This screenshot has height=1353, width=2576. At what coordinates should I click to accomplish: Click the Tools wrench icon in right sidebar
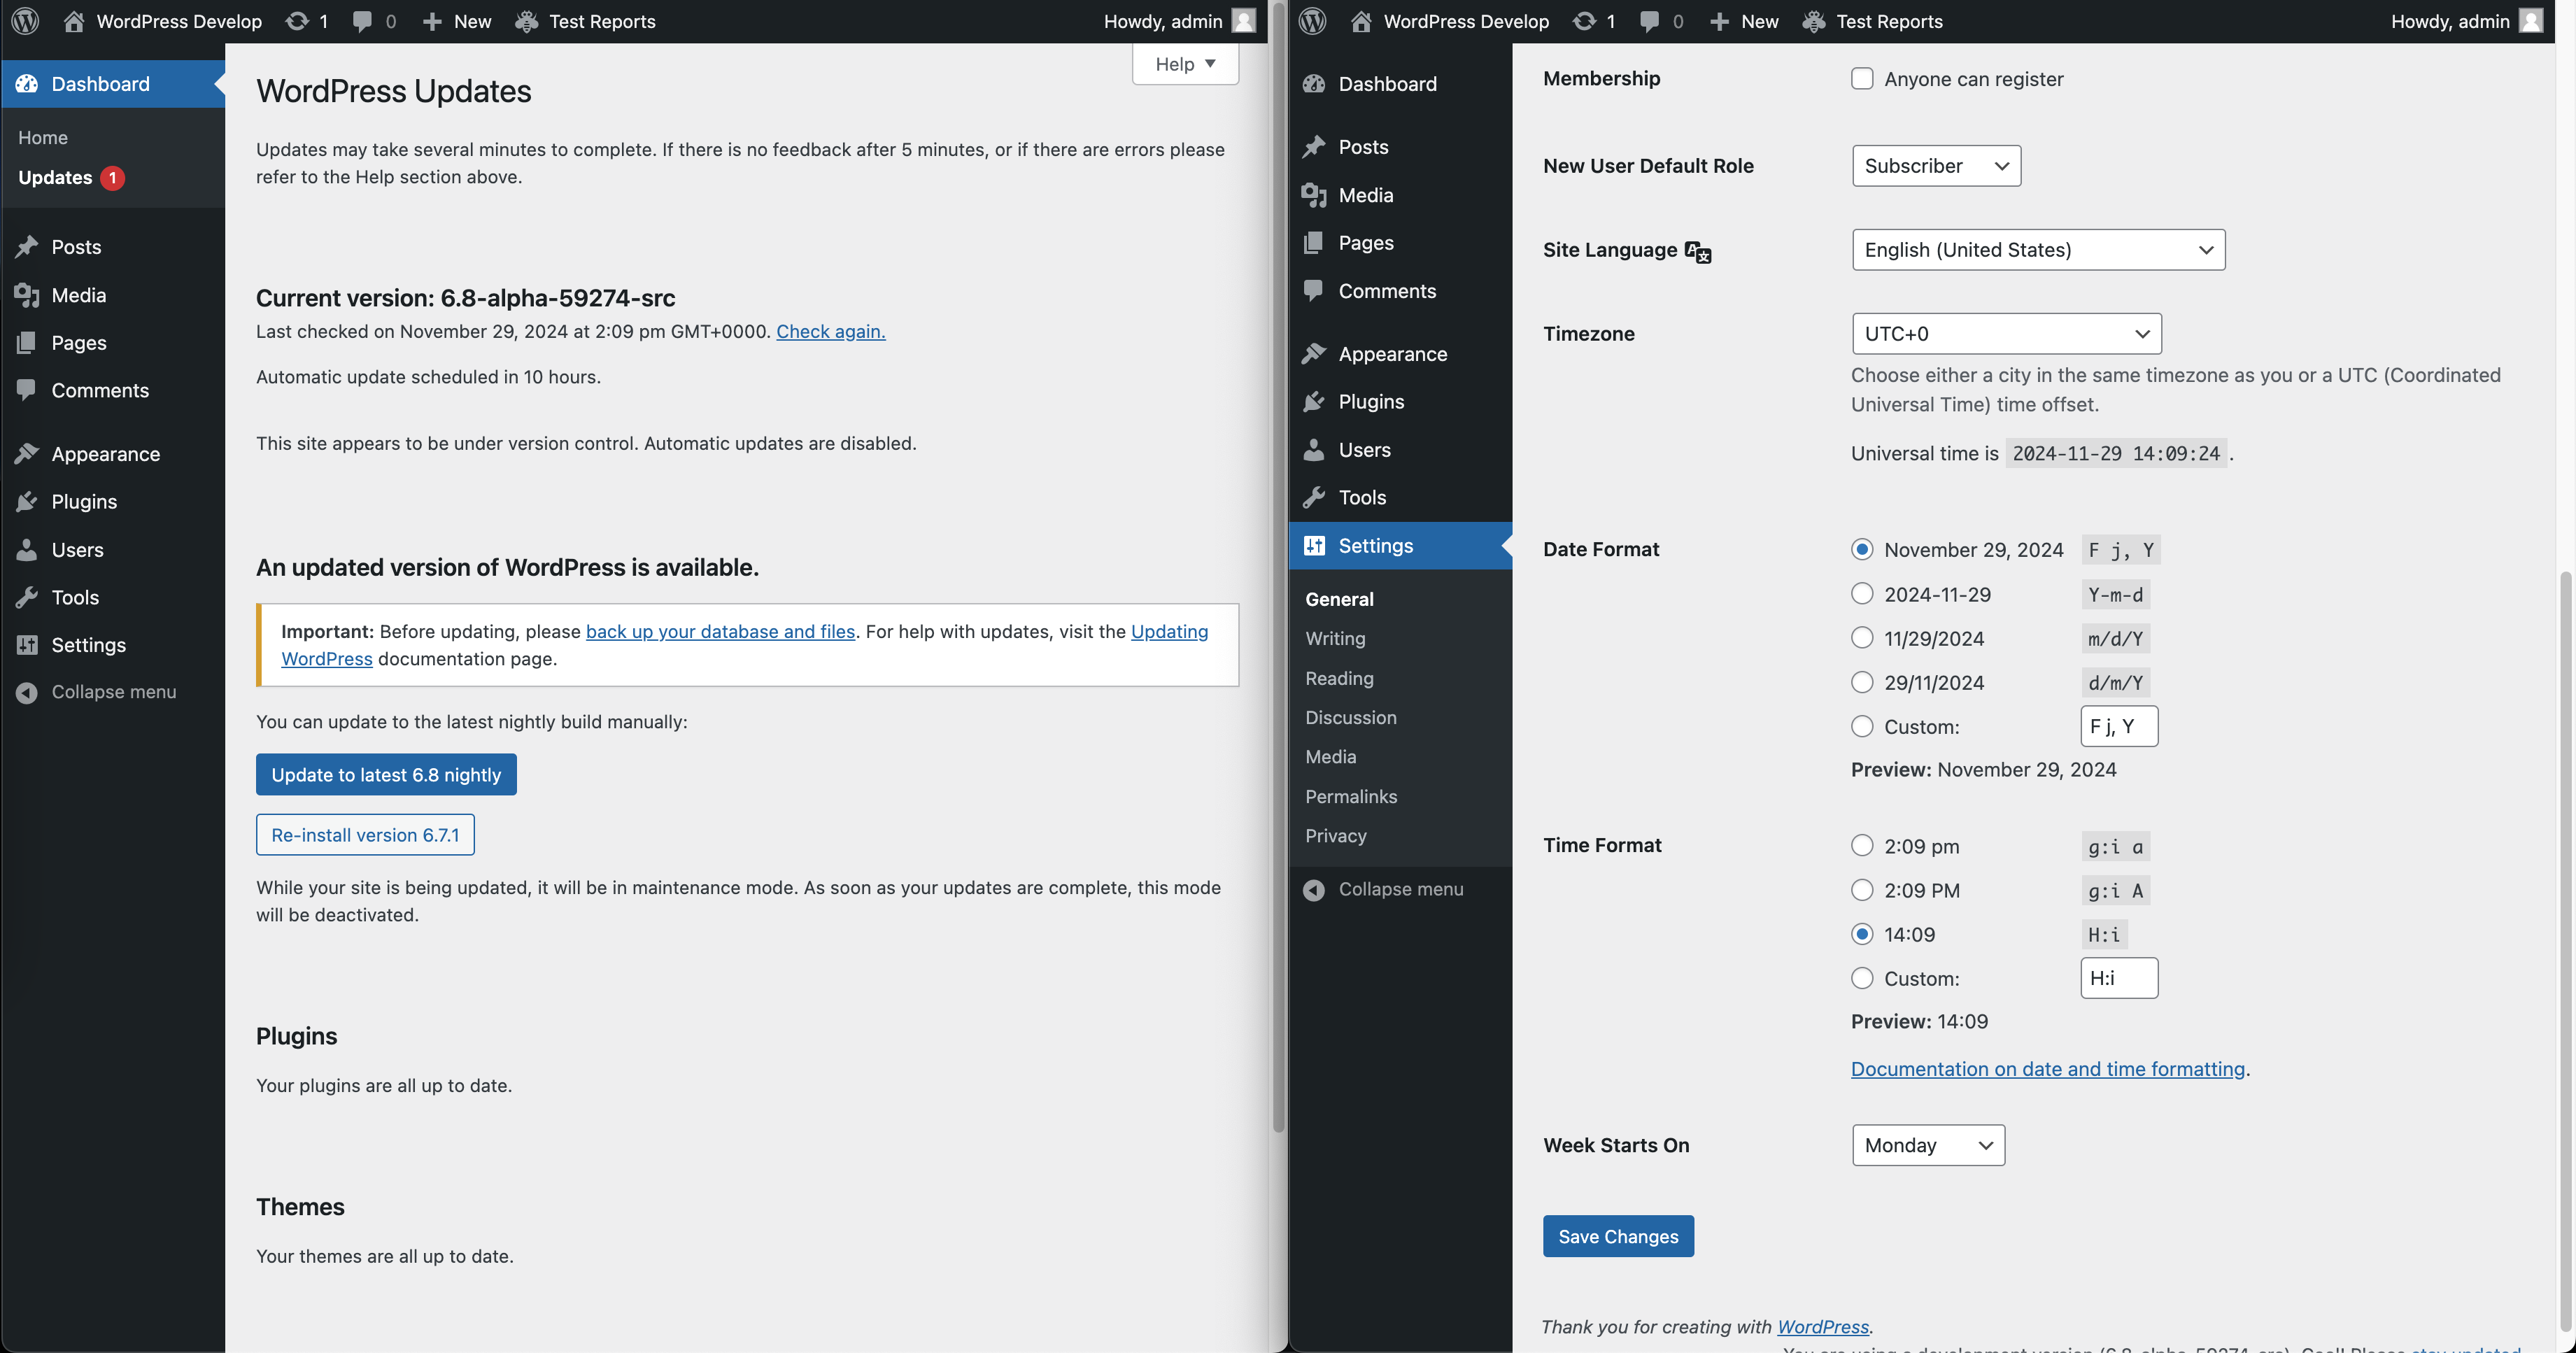[x=1314, y=497]
